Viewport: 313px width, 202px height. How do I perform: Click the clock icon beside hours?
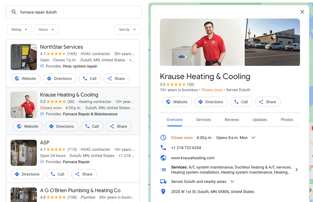click(x=163, y=138)
